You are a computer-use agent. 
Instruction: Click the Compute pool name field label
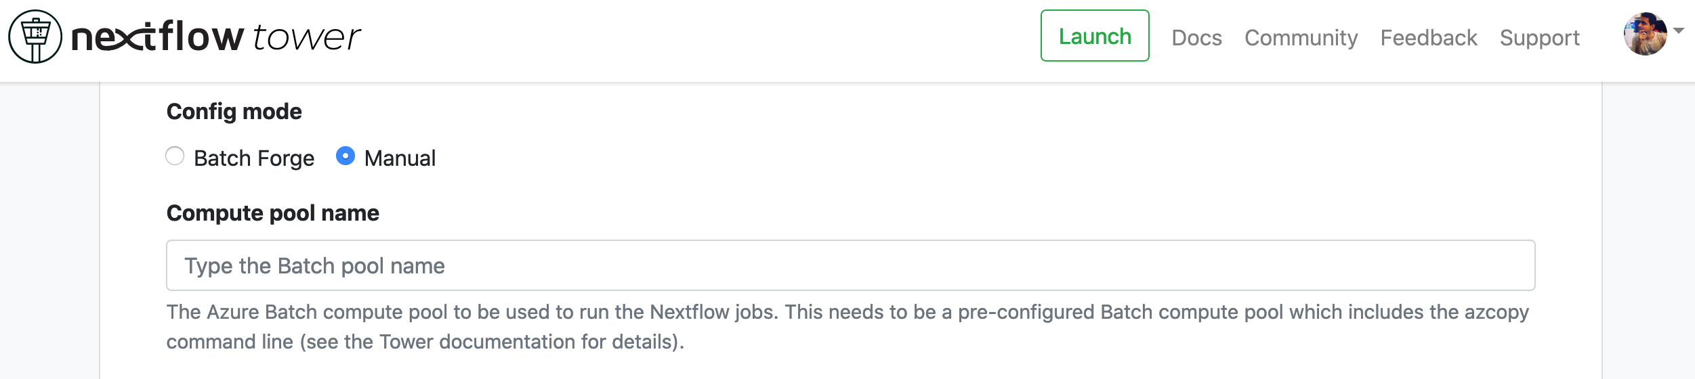(x=272, y=213)
